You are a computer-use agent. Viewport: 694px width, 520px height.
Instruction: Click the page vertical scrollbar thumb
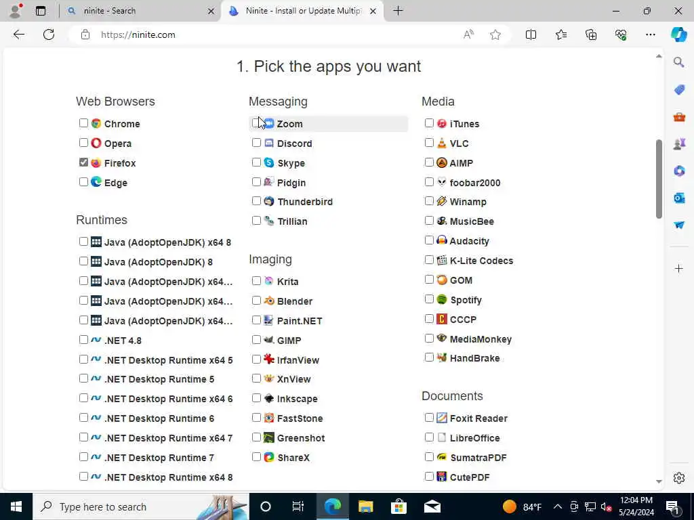point(659,179)
